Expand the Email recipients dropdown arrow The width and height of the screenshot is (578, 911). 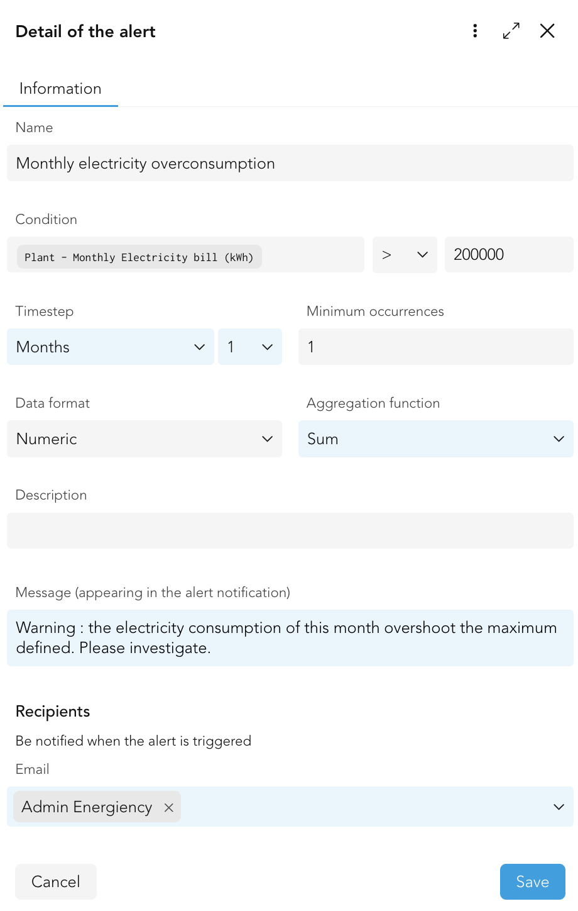[559, 807]
